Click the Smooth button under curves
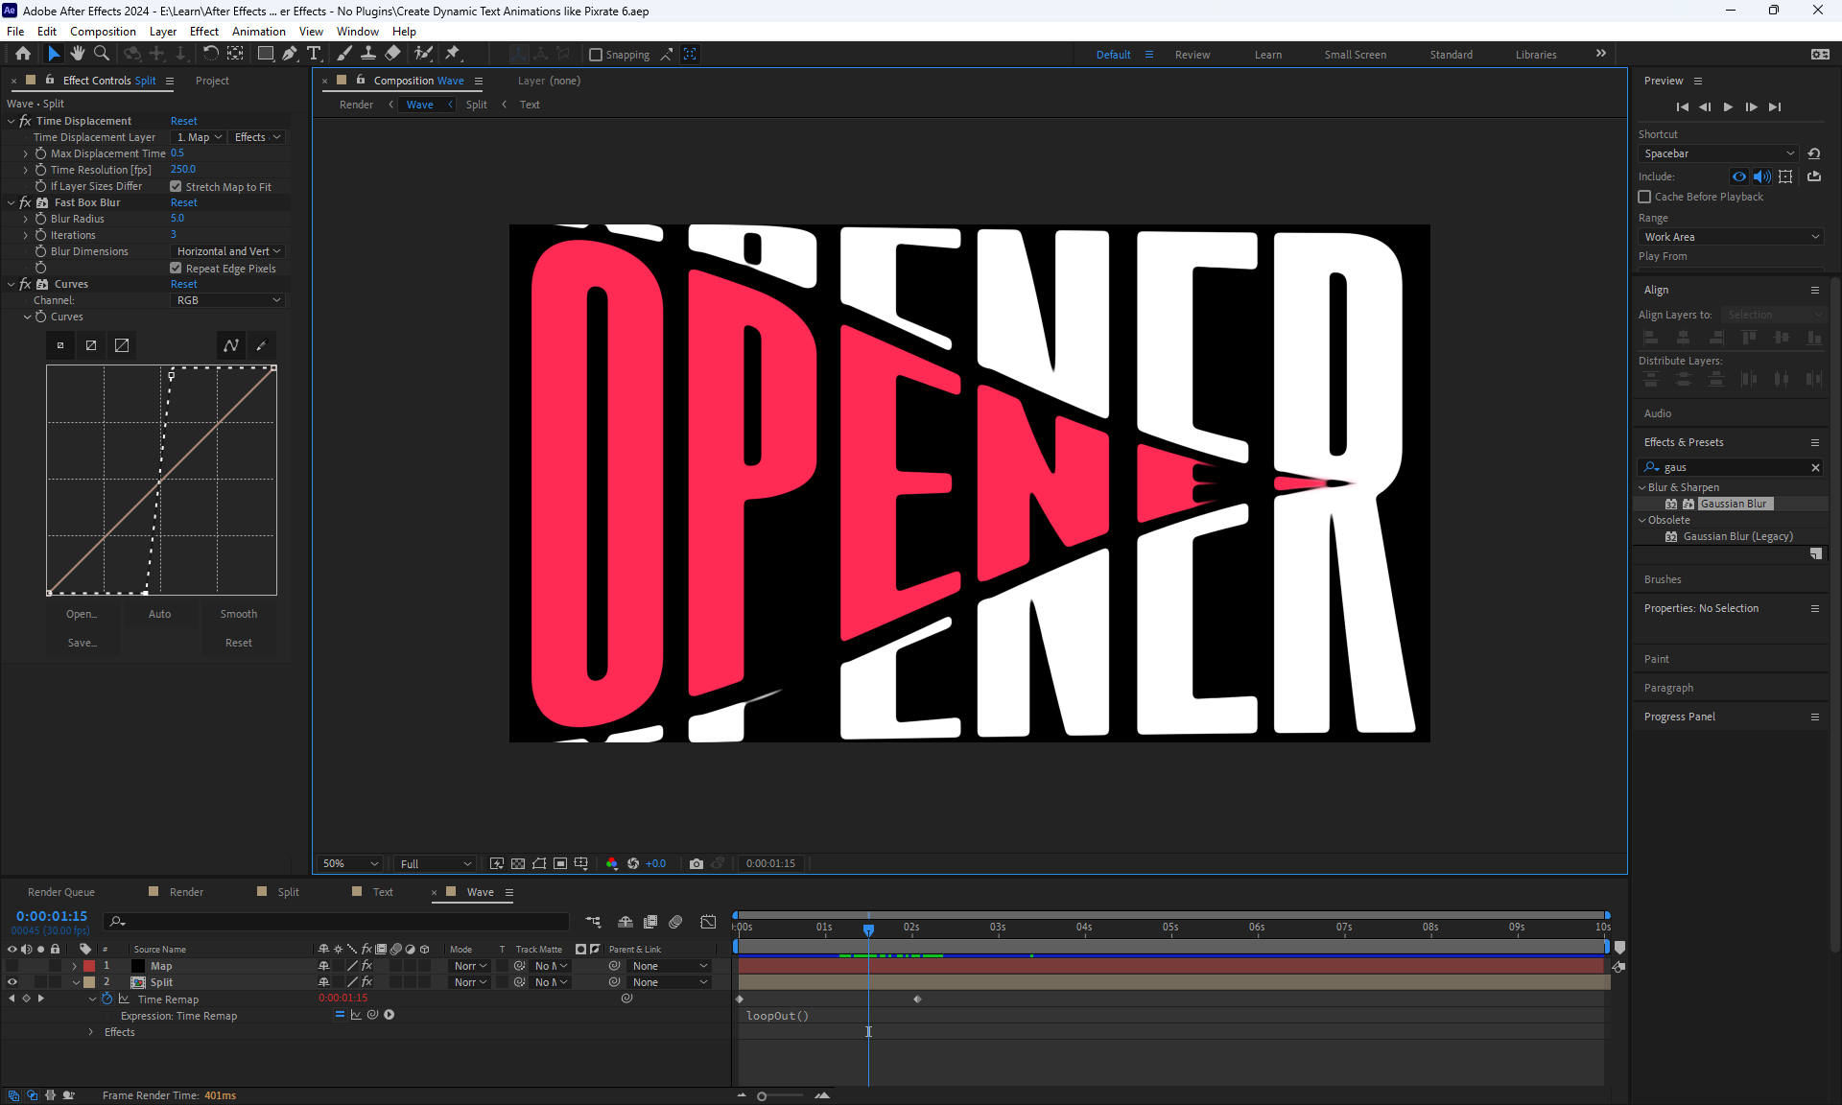 [x=238, y=614]
